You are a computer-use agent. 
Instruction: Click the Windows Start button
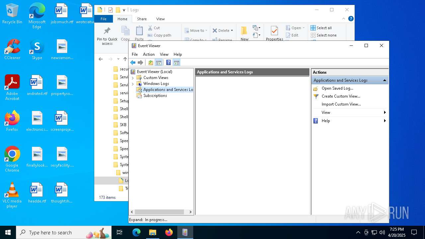coord(8,232)
